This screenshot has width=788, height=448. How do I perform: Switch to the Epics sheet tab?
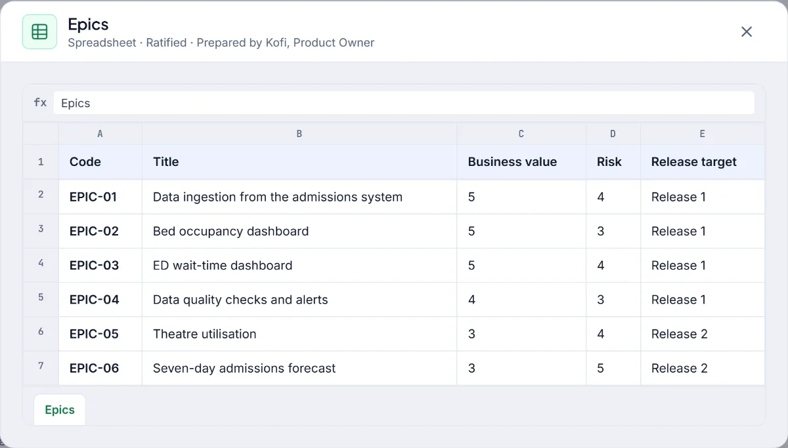tap(60, 410)
